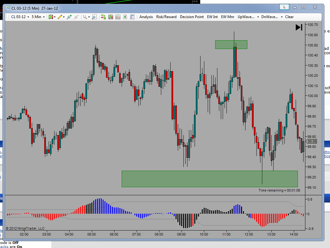Viewport: 330px width, 248px height.
Task: Expand the cursor type dropdown arrow
Action: [x=89, y=17]
